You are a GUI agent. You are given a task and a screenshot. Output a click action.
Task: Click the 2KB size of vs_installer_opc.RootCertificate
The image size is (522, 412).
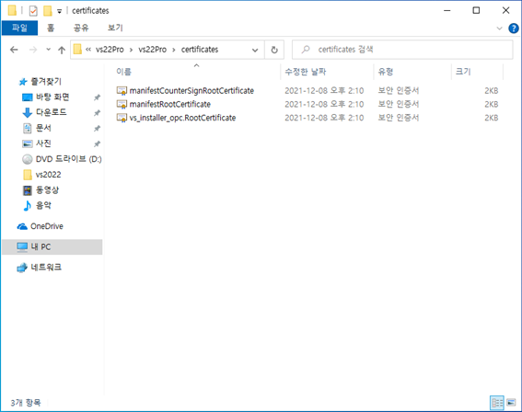pyautogui.click(x=491, y=118)
